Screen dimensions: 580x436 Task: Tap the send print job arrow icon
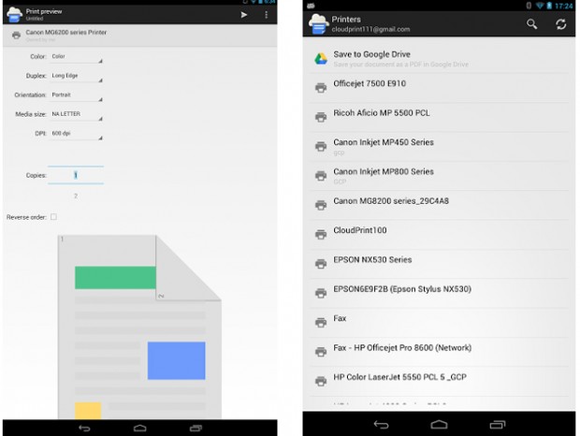(x=244, y=15)
